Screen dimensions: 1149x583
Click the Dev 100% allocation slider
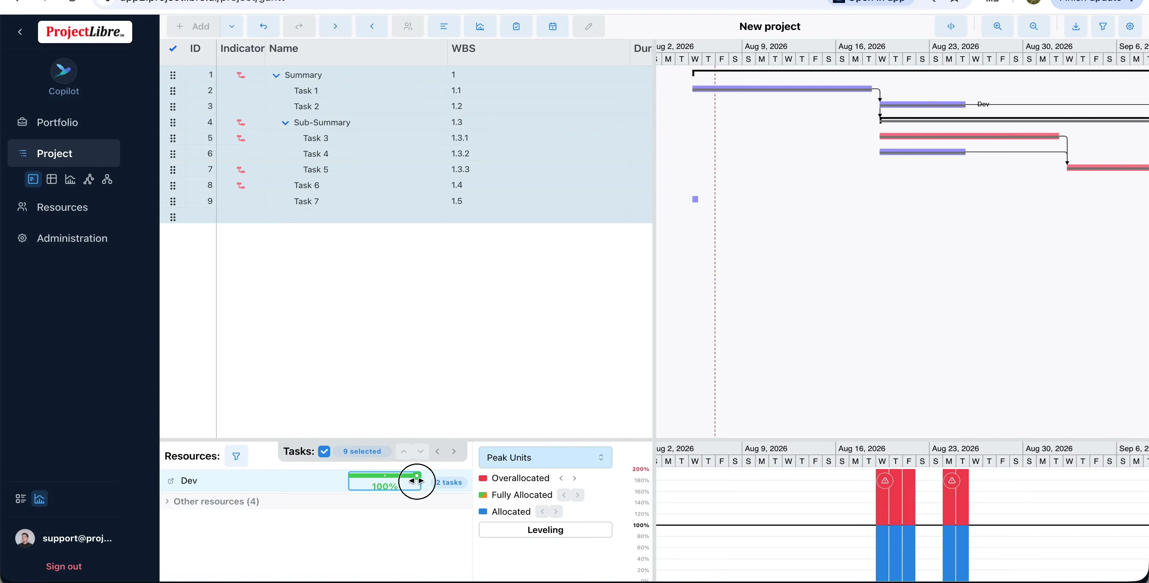[x=384, y=481]
